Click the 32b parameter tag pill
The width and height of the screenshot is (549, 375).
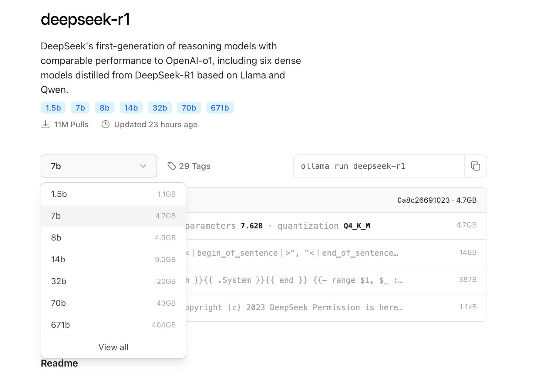pyautogui.click(x=160, y=108)
